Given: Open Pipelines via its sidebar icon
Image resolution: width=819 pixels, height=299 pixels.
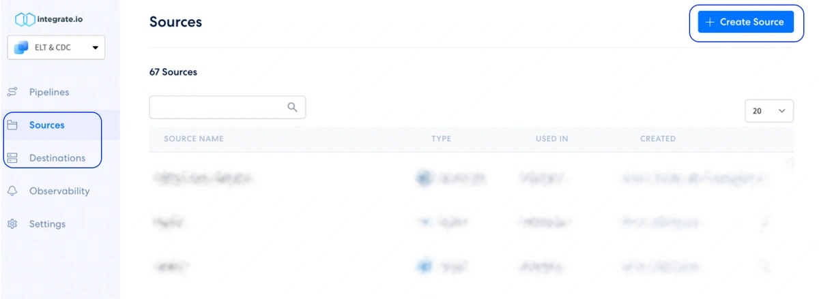Looking at the screenshot, I should 12,92.
